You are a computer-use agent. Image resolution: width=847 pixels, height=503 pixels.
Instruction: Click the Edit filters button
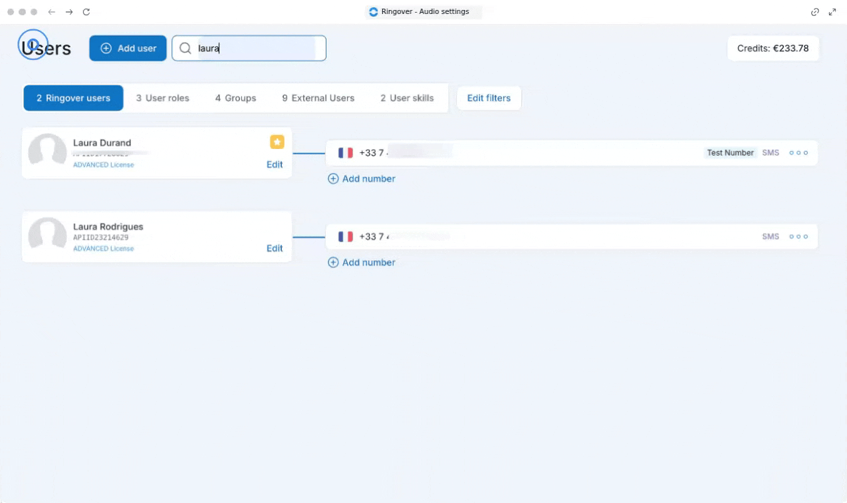pyautogui.click(x=489, y=98)
